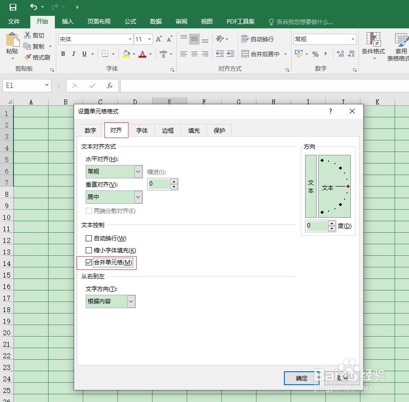Click the text orientation icon
The width and height of the screenshot is (409, 402).
pyautogui.click(x=220, y=39)
